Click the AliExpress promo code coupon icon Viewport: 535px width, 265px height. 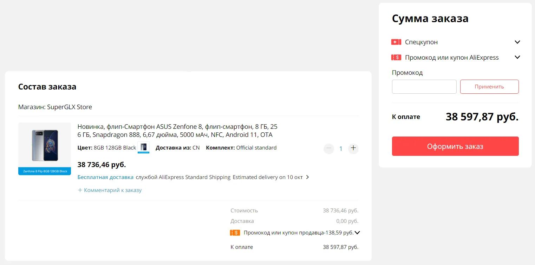point(396,57)
